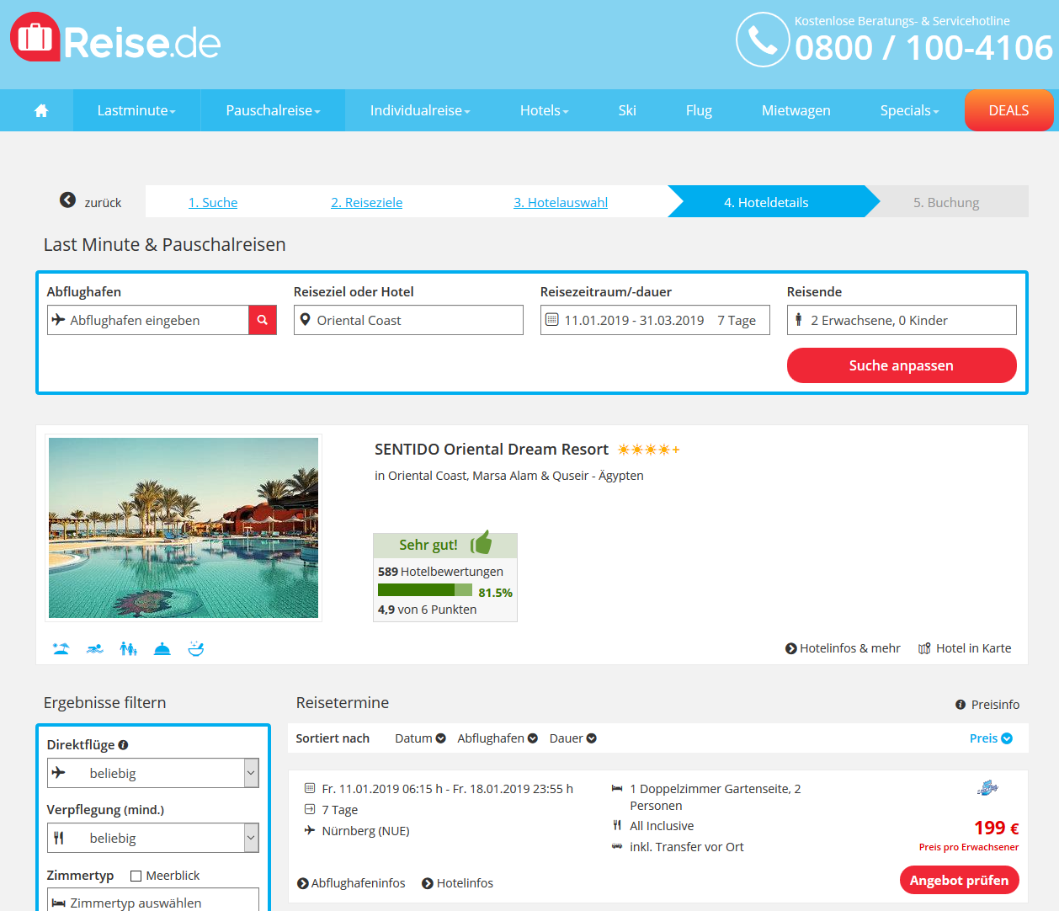Click the Angebot prüfen button
Screen dimensions: 1059x911
point(959,880)
